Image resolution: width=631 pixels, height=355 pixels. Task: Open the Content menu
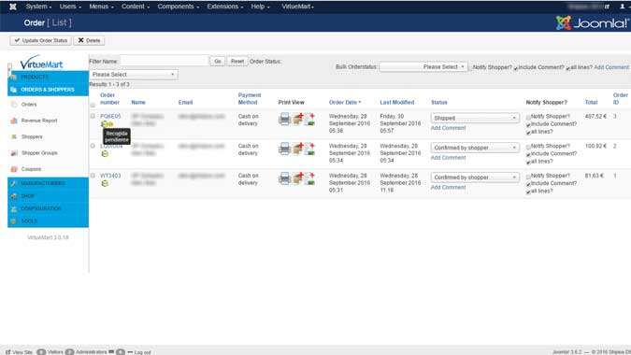point(136,7)
